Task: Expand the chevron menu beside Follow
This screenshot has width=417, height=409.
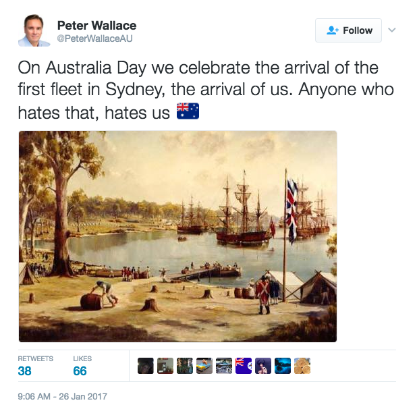Action: (392, 30)
